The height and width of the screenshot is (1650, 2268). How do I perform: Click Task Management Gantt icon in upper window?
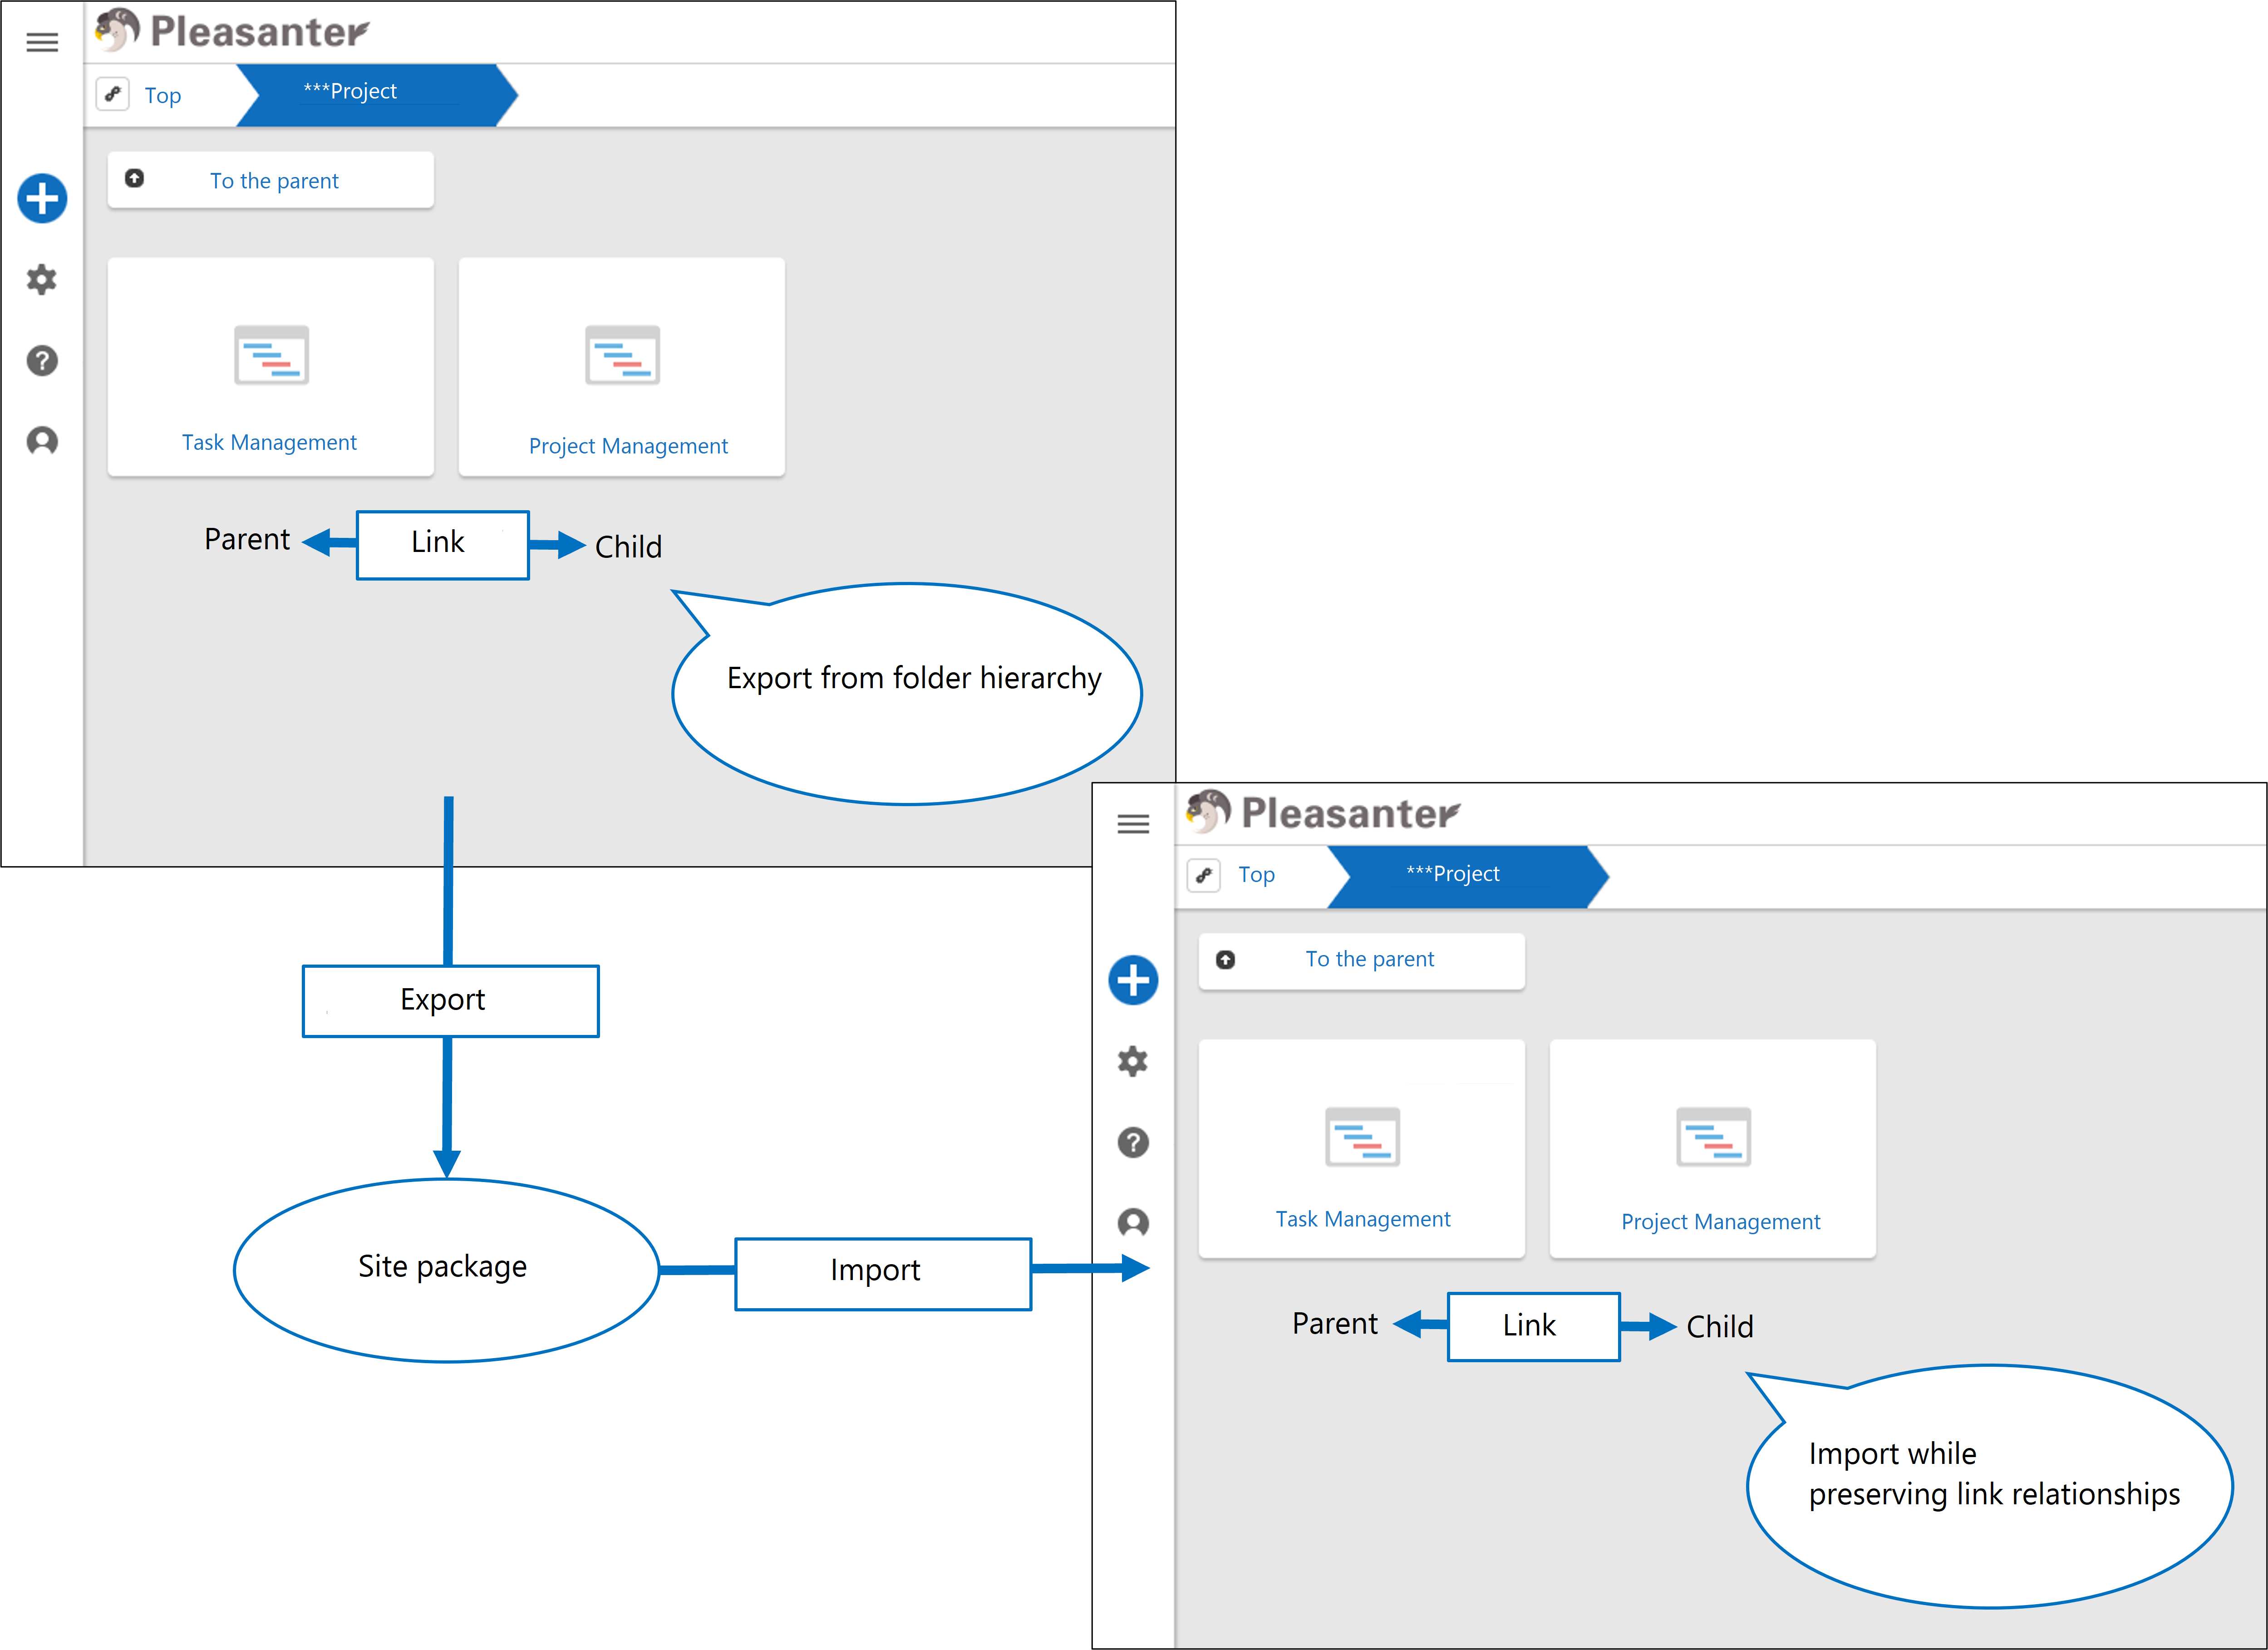point(271,355)
